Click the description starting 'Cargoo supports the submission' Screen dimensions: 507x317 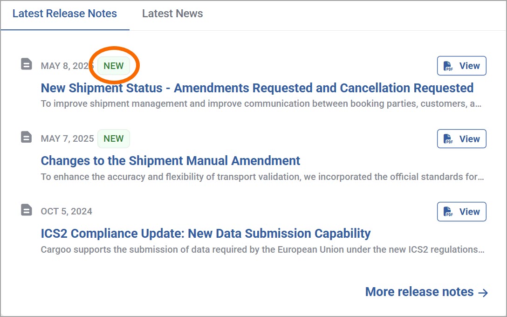point(262,250)
